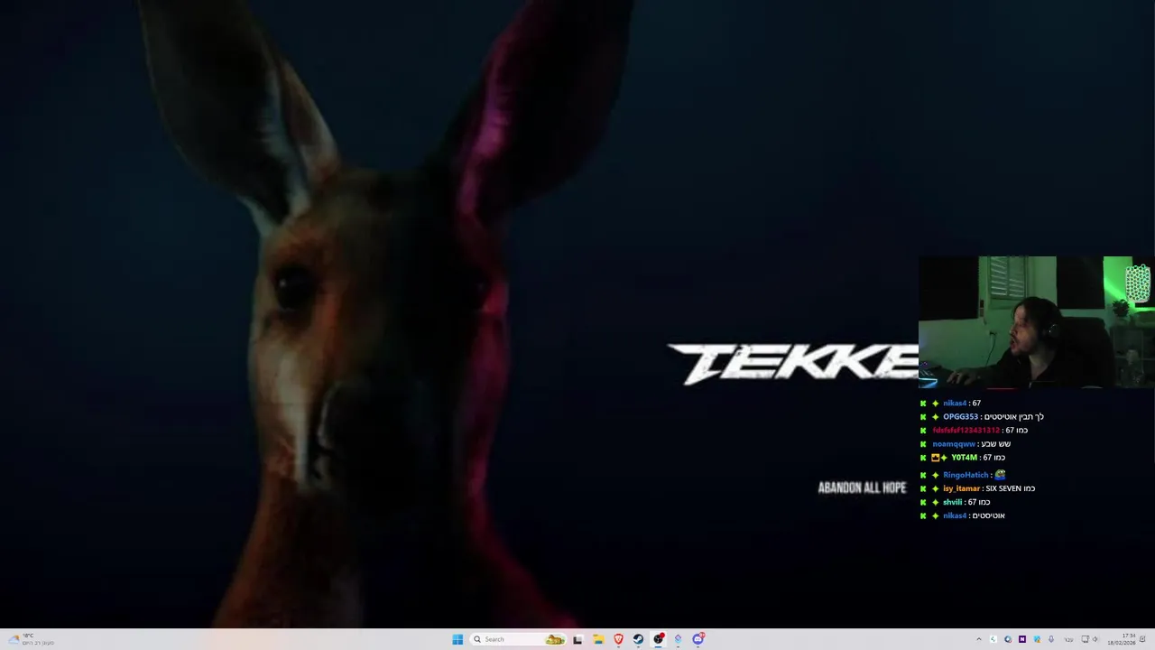
Task: Click username Y0T4M in chat
Action: coord(964,458)
